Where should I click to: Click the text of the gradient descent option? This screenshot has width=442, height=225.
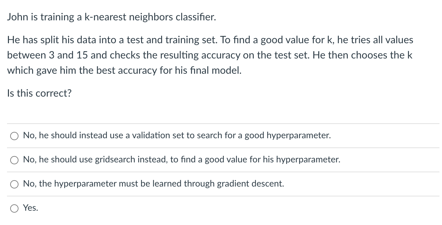153,184
